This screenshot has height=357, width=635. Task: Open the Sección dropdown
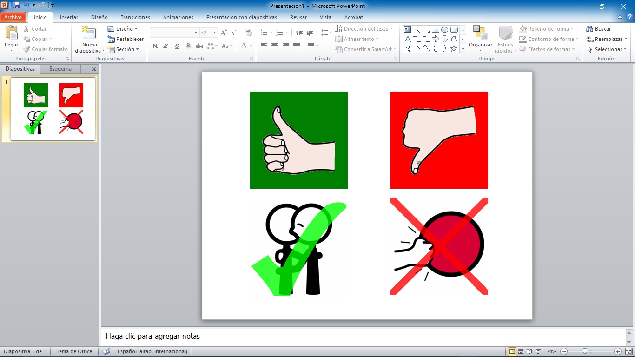click(124, 49)
